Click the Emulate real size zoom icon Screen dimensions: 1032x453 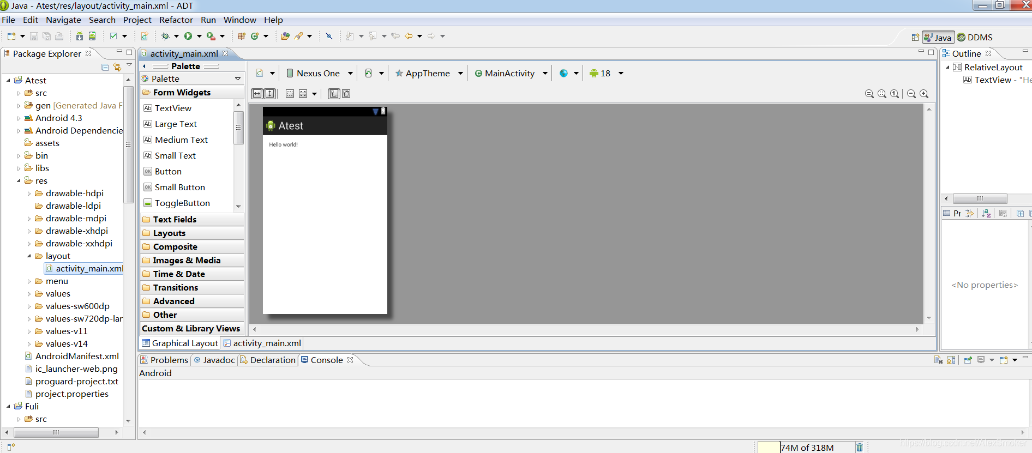pos(869,94)
